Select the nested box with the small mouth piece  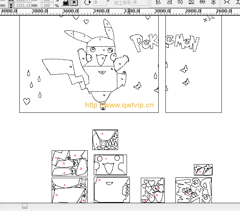pos(112,190)
